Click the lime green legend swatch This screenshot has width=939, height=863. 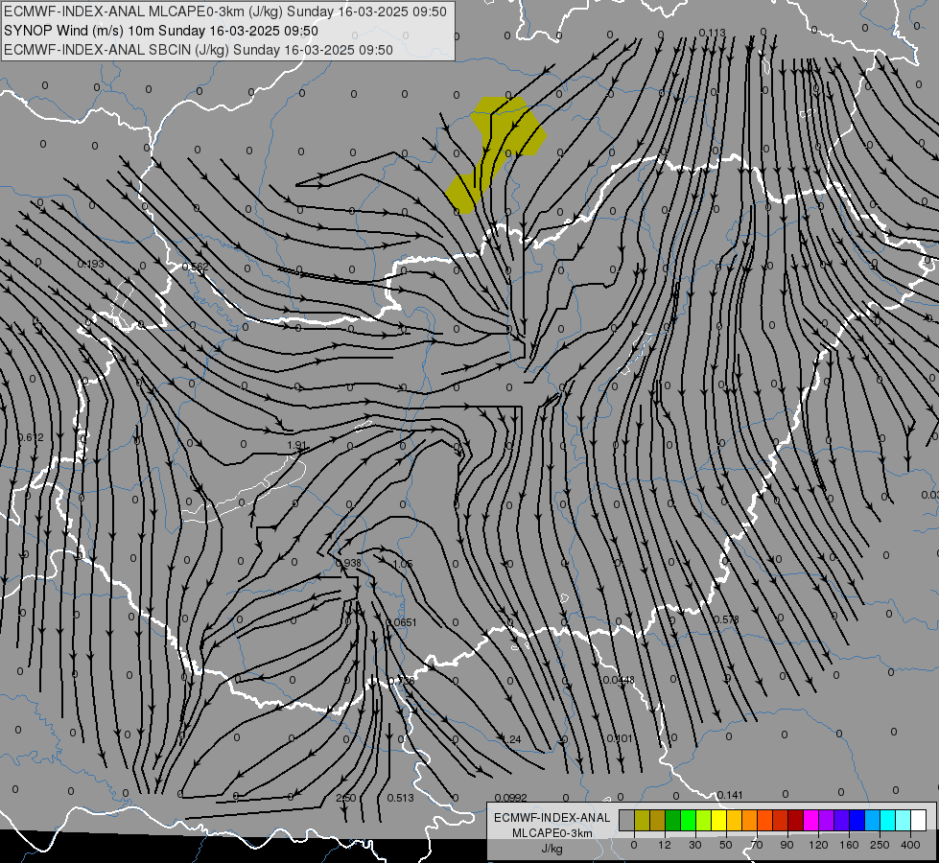point(704,821)
